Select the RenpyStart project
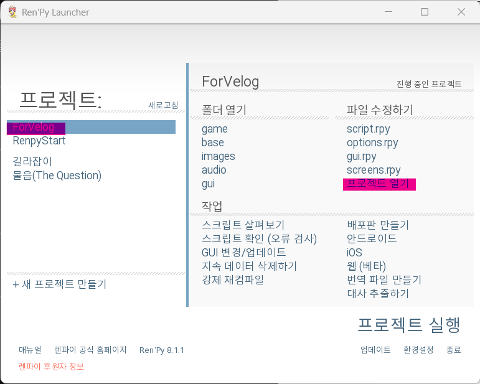Screen dimensions: 480x384 click(x=39, y=141)
